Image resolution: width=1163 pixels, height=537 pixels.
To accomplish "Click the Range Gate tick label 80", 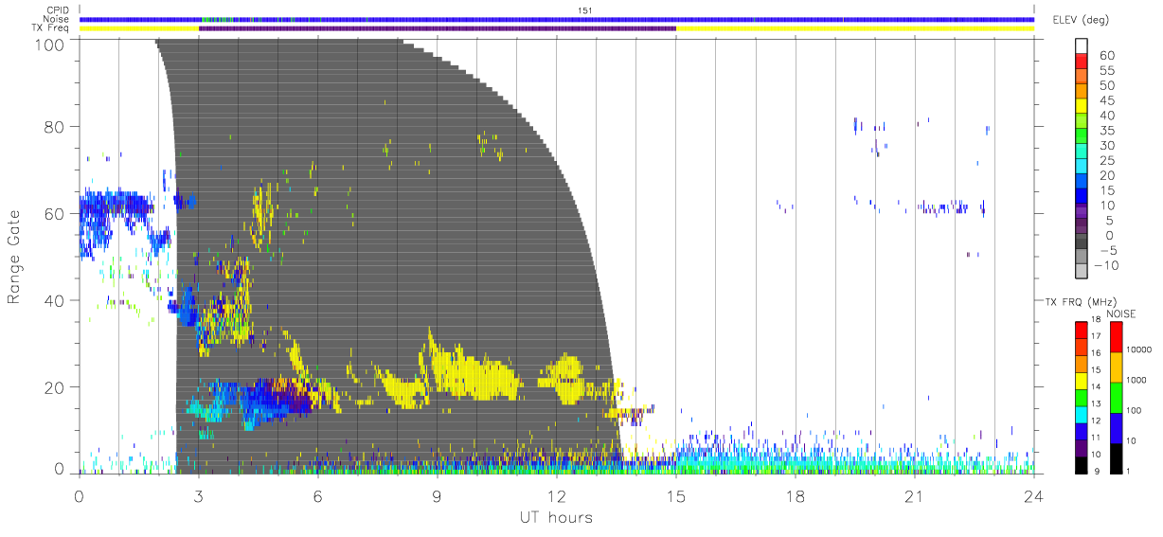I will [54, 127].
